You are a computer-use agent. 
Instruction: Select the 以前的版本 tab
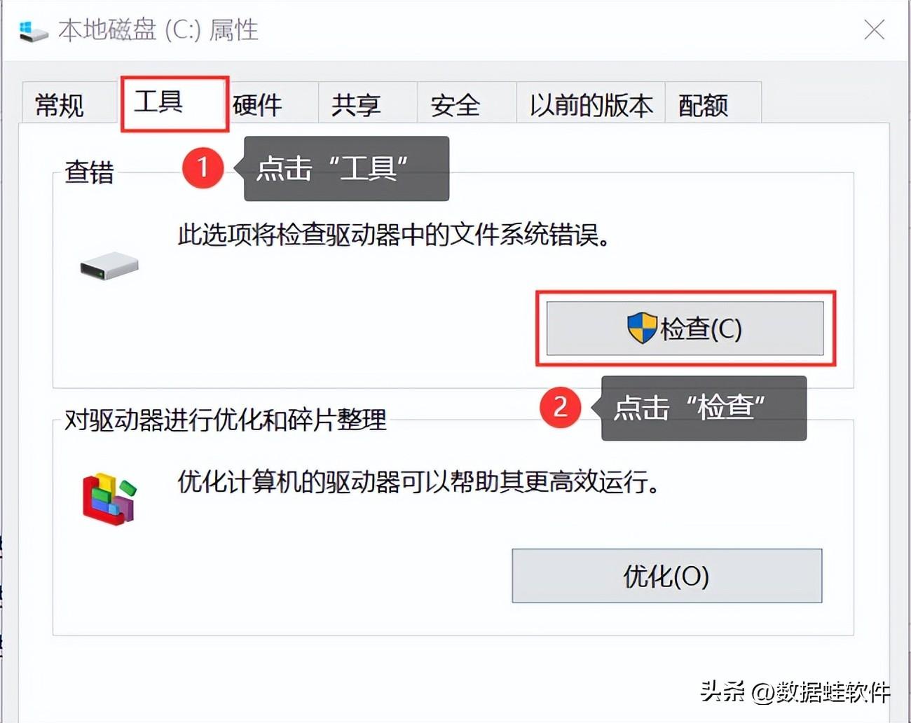point(590,104)
